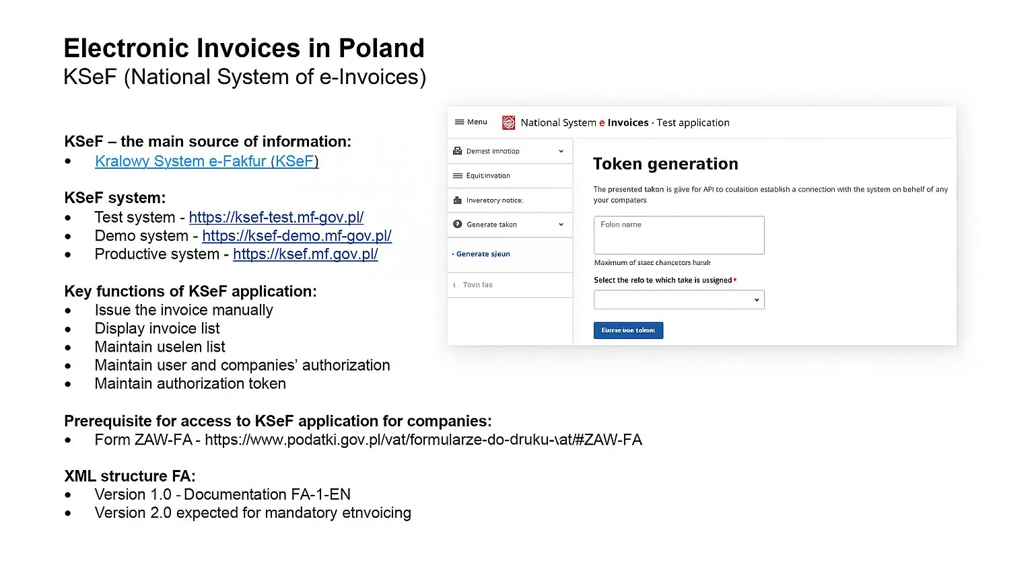
Task: Select Generate sjeun in the sidebar
Action: coord(483,254)
